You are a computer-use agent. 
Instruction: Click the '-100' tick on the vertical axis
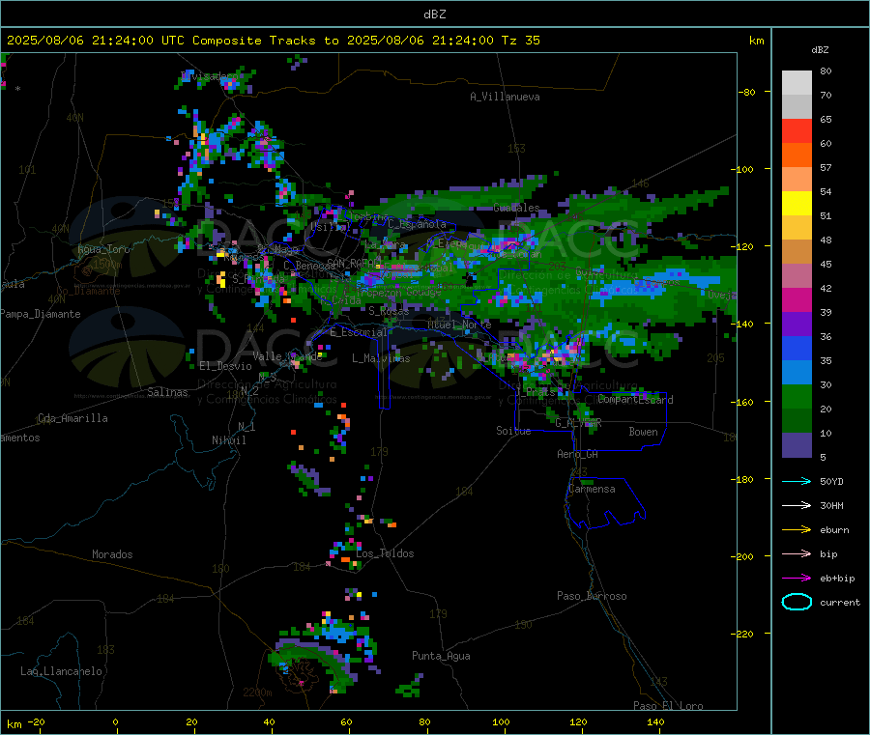[x=744, y=169]
